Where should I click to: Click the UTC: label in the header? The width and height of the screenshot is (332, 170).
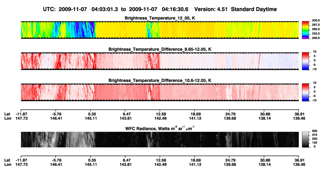[50, 9]
